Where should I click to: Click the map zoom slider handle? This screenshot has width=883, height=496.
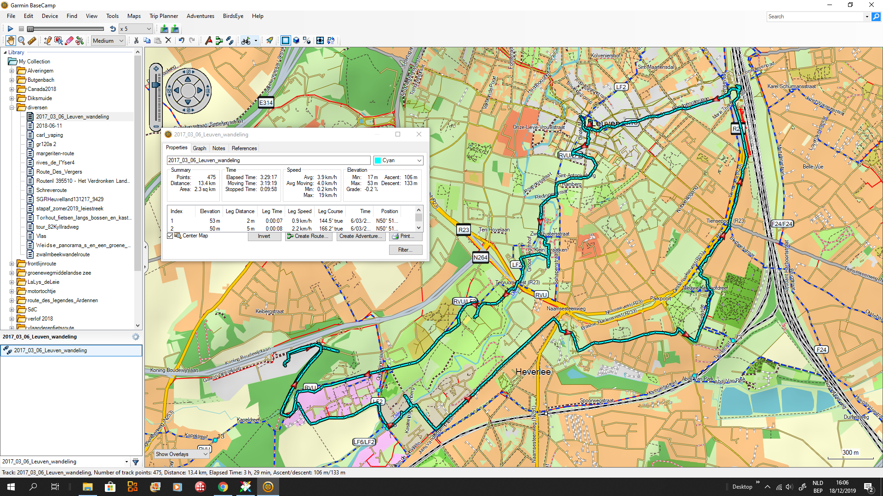coord(156,85)
